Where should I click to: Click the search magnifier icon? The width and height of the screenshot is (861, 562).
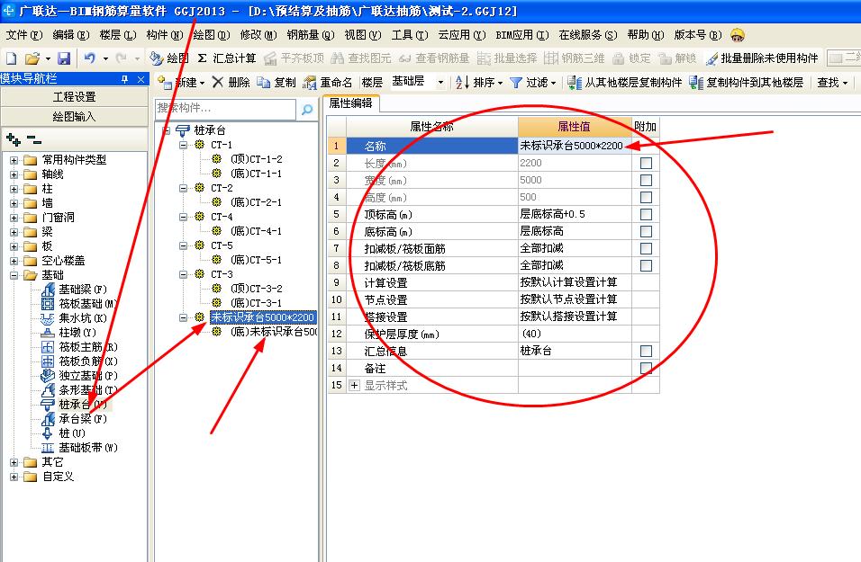coord(307,109)
